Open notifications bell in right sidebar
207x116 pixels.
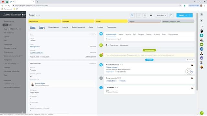(x=202, y=21)
